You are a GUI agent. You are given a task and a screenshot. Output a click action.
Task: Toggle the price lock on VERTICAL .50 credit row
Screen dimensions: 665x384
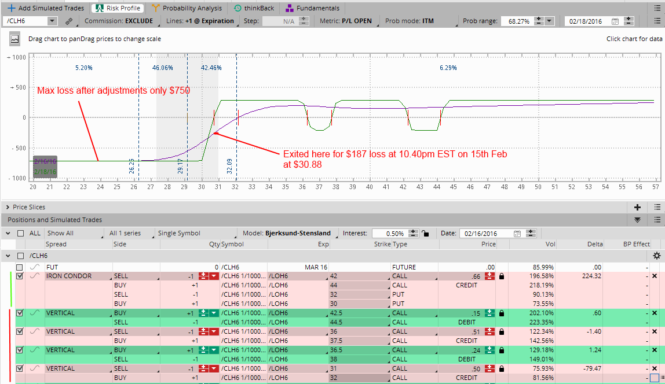(x=502, y=369)
